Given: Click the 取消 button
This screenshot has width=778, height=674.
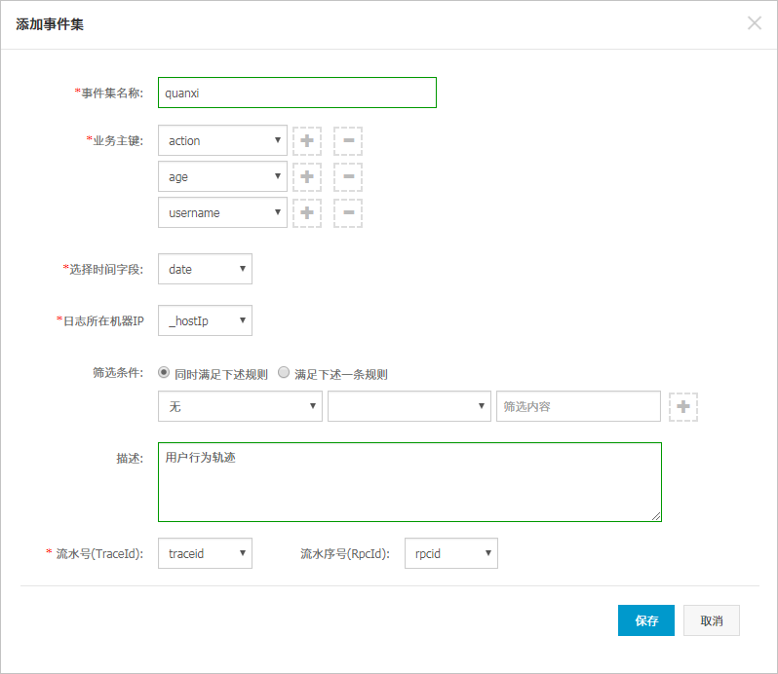Looking at the screenshot, I should pyautogui.click(x=712, y=620).
